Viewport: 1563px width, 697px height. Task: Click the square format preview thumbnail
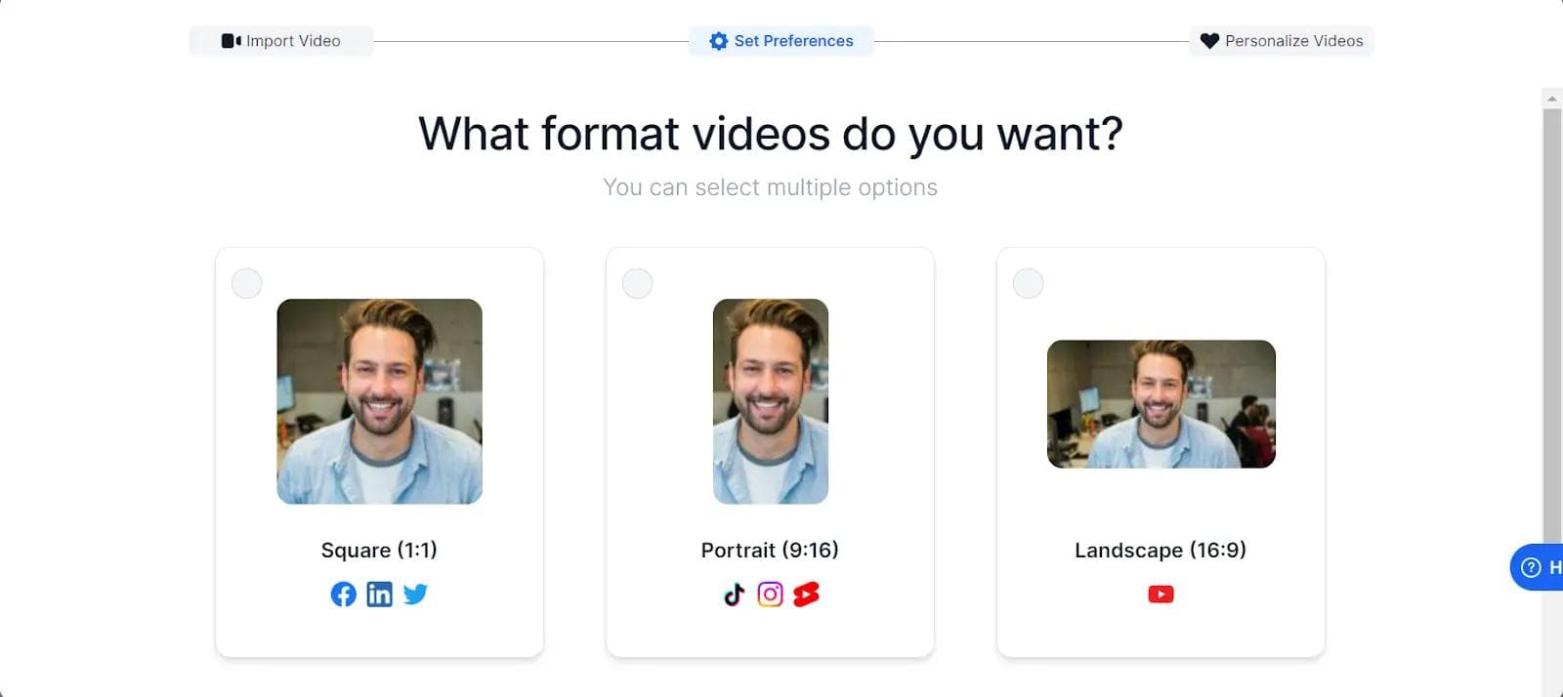coord(379,401)
